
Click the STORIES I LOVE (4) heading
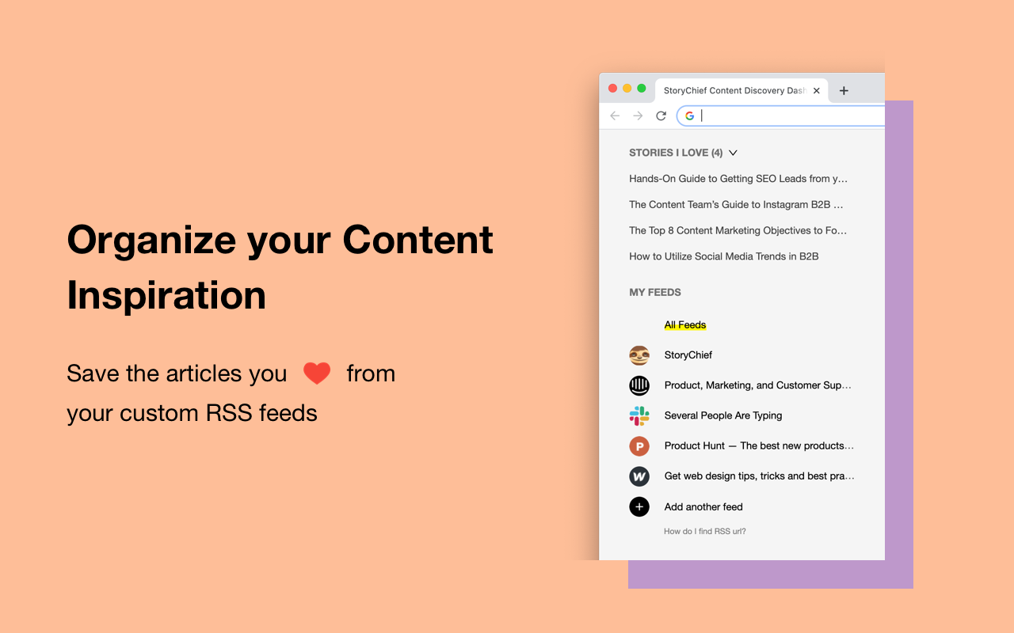click(676, 153)
